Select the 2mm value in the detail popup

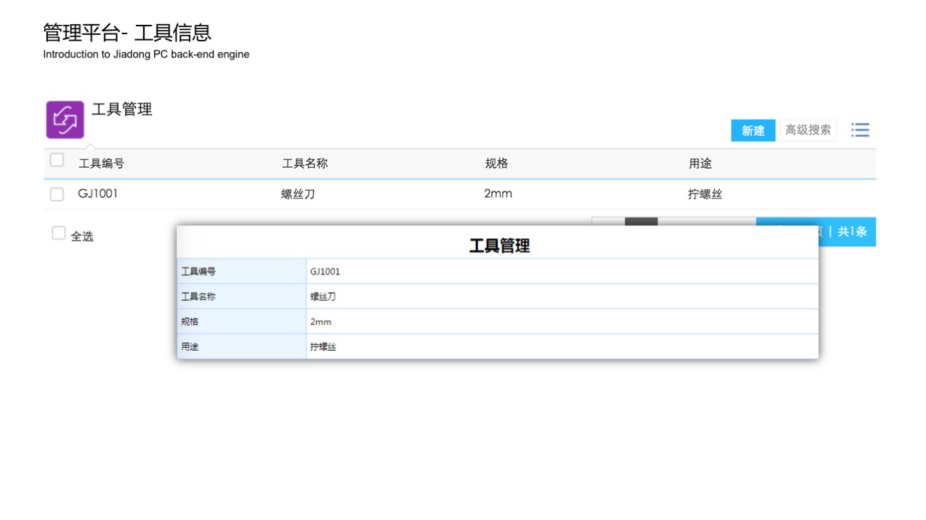pyautogui.click(x=321, y=322)
